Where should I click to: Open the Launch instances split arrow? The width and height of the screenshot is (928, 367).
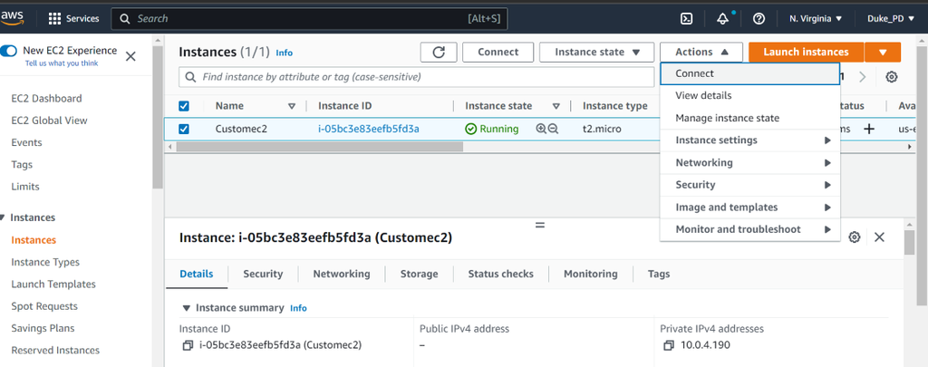tap(883, 52)
